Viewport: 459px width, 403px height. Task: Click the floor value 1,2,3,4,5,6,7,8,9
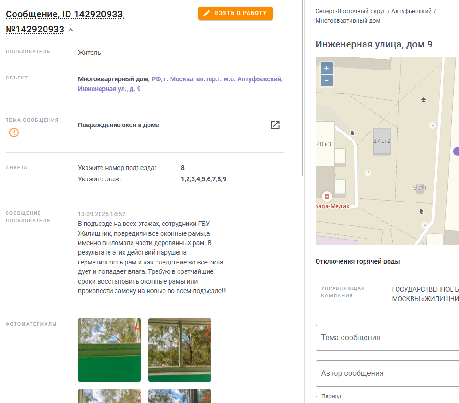tap(203, 179)
